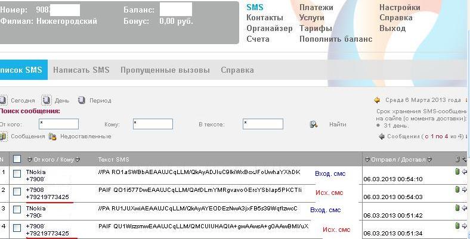The height and width of the screenshot is (239, 470).
Task: Open the 'Пополнить баланс' link
Action: (336, 39)
